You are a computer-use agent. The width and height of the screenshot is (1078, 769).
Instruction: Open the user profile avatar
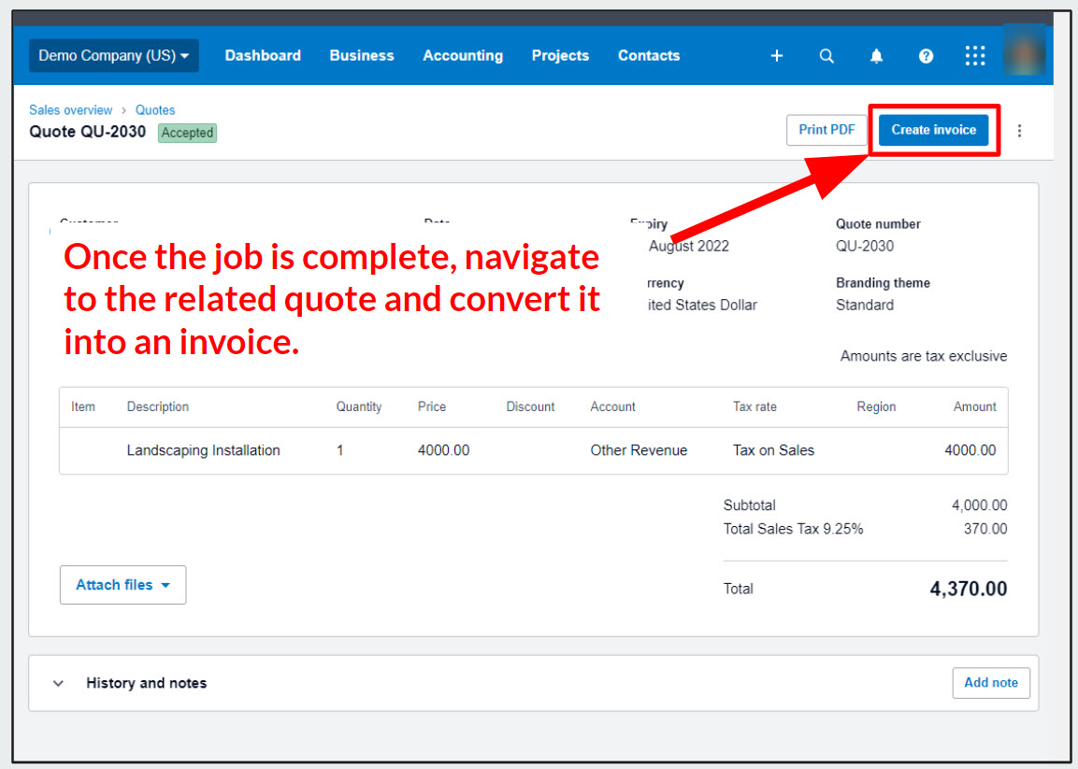pos(1024,51)
